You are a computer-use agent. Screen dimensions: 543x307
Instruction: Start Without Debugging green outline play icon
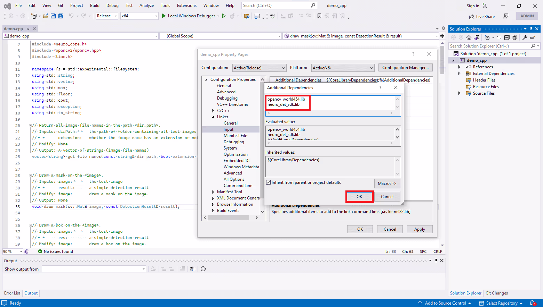(x=224, y=16)
